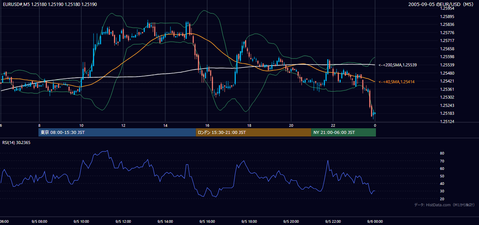Click price axis level 1.25776
479x225 pixels.
(x=447, y=33)
